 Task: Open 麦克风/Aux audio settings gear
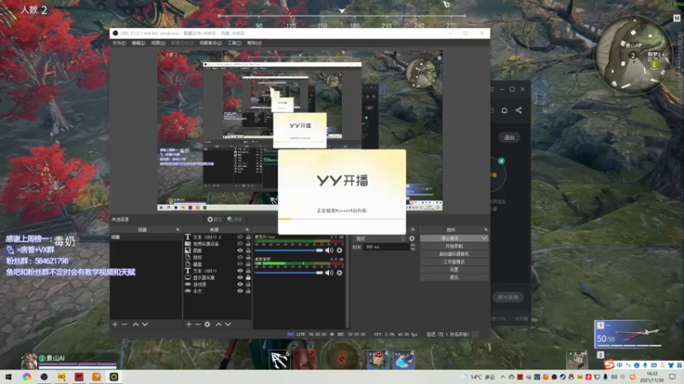click(x=339, y=250)
